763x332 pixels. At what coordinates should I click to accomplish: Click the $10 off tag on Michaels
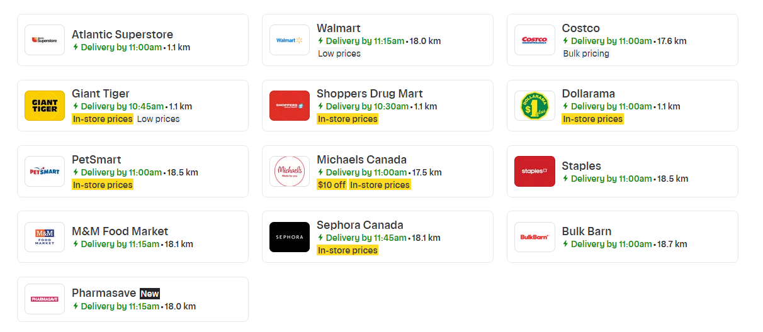pos(332,184)
